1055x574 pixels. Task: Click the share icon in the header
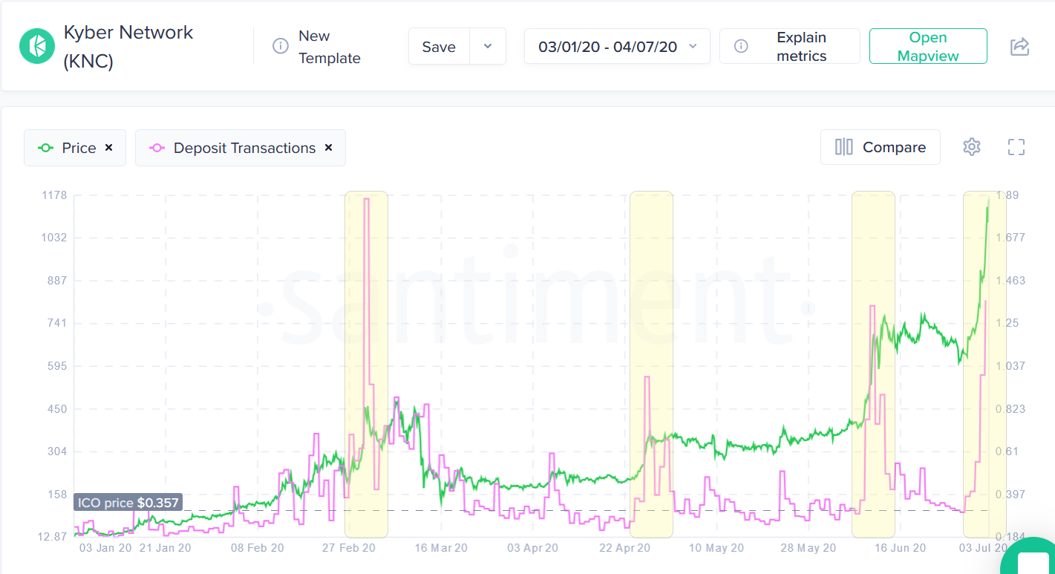(1020, 46)
